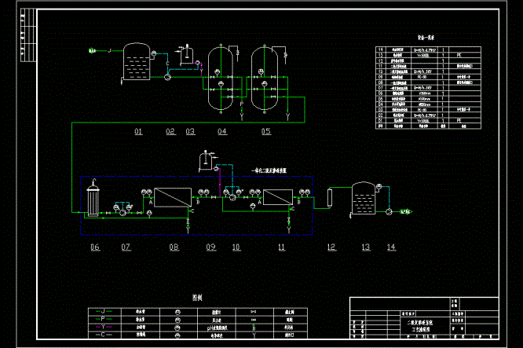Click the pH legend entry text
523x348 pixels.
217,328
